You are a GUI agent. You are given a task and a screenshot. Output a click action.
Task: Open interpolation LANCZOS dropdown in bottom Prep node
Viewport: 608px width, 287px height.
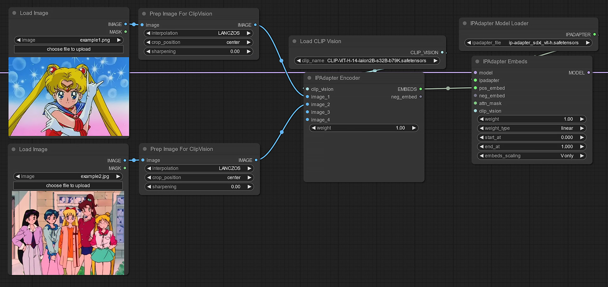(199, 168)
